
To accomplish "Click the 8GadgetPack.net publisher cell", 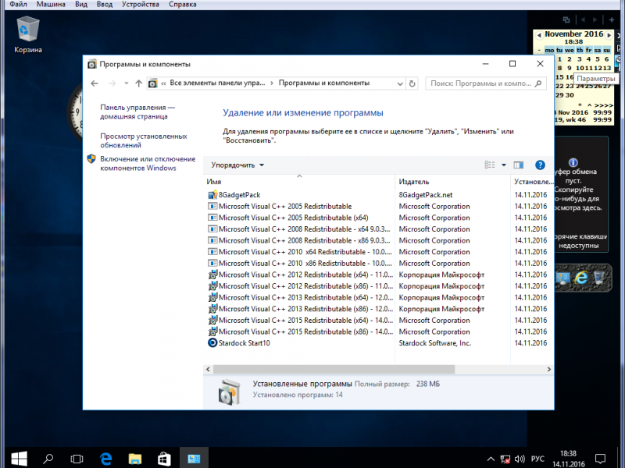I will tap(426, 195).
